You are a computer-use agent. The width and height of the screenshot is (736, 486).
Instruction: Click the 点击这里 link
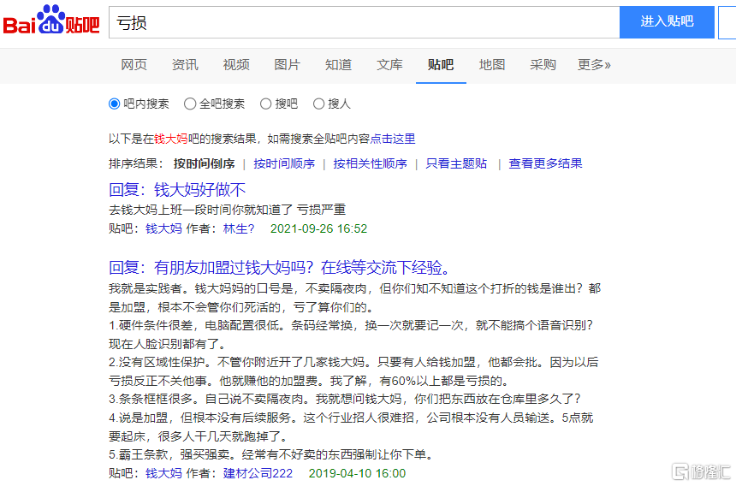pyautogui.click(x=393, y=139)
